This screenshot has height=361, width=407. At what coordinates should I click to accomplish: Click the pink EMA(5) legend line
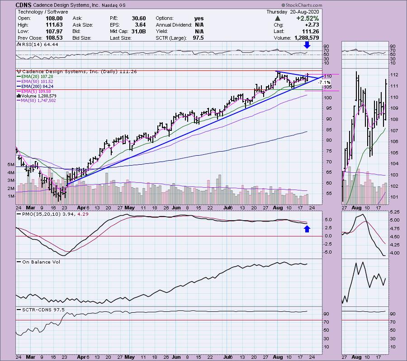point(19,91)
